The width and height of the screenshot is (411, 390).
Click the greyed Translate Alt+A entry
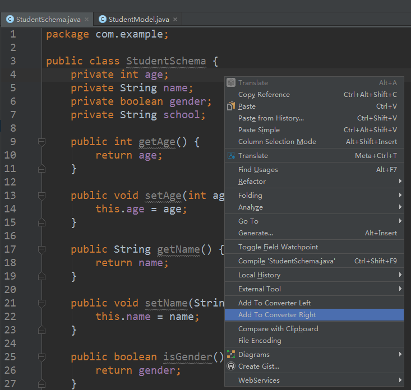[x=314, y=82]
